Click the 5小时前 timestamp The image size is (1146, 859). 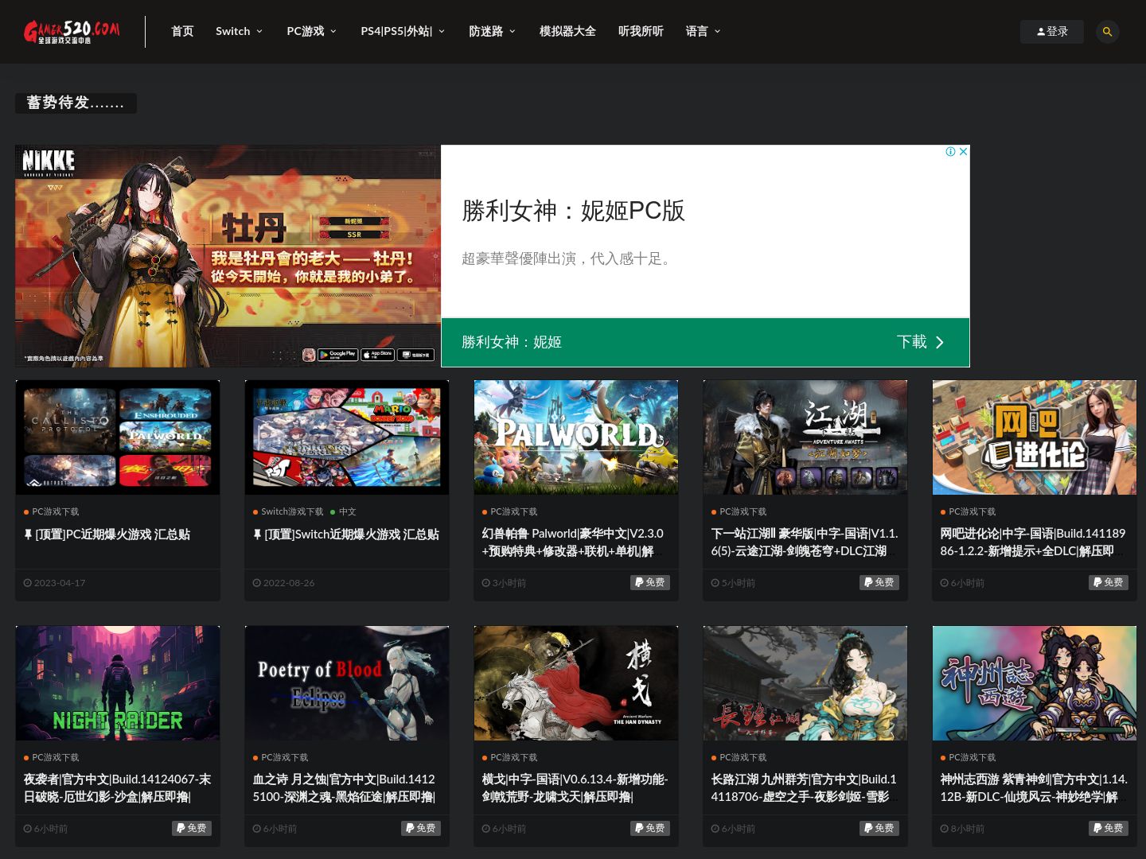click(738, 583)
